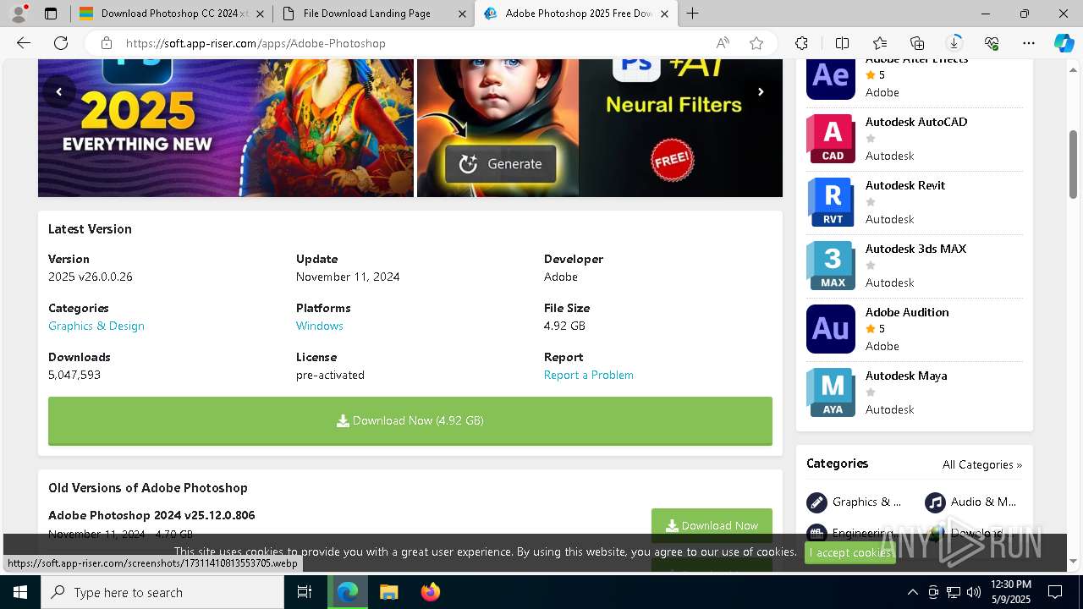This screenshot has width=1083, height=609.
Task: Click the page vertical scrollbar thumb
Action: [x=1074, y=164]
